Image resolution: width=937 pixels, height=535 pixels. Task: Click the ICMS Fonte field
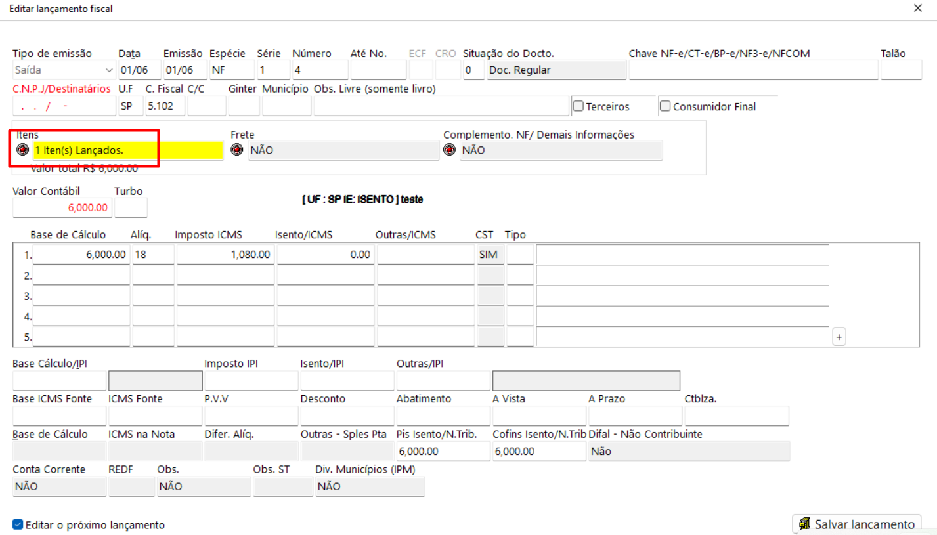click(156, 416)
